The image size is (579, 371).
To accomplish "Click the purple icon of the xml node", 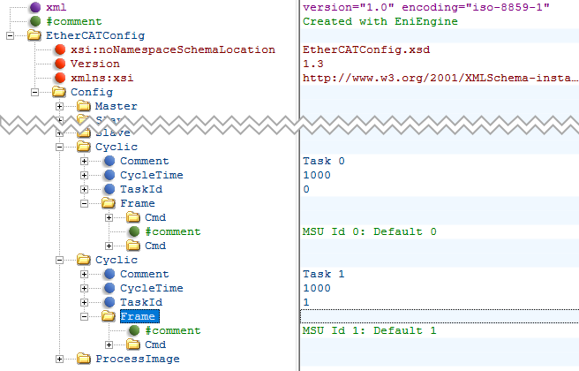I will (35, 7).
